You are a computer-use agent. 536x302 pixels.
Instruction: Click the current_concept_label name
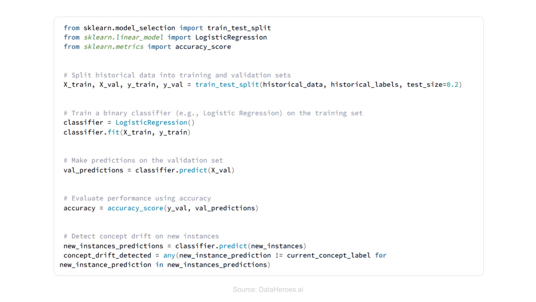pos(329,255)
